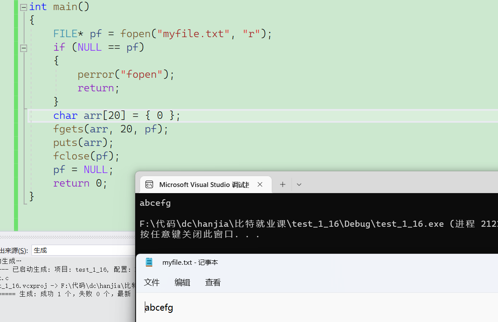Click the puts(arr) line
This screenshot has width=498, height=322.
(x=83, y=143)
